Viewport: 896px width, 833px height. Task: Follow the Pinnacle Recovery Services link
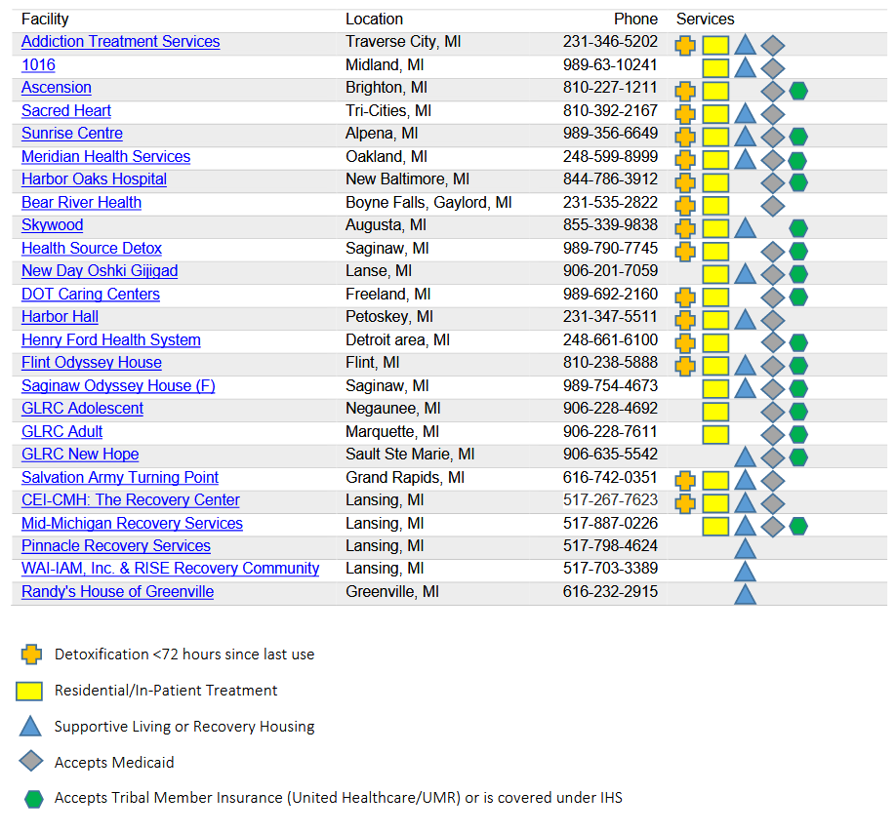(x=116, y=546)
